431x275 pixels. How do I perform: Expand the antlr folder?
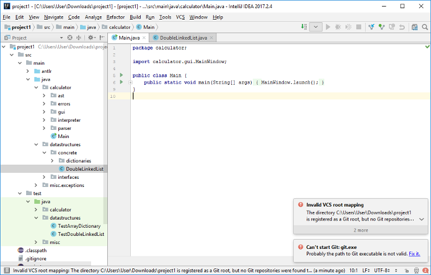28,71
